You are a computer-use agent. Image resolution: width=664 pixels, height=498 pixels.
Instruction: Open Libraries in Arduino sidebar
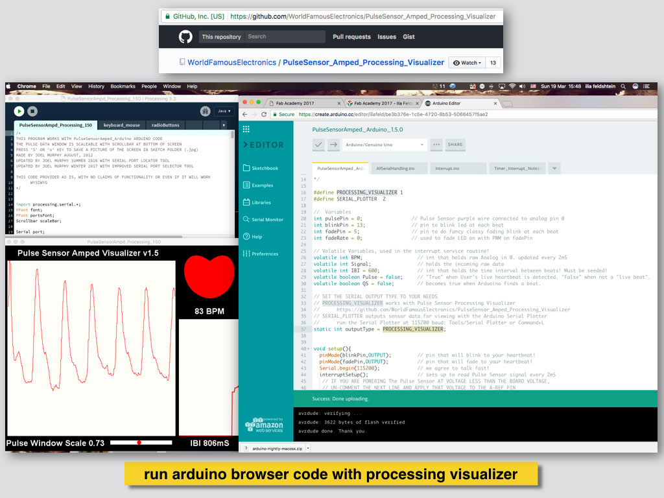[x=257, y=202]
